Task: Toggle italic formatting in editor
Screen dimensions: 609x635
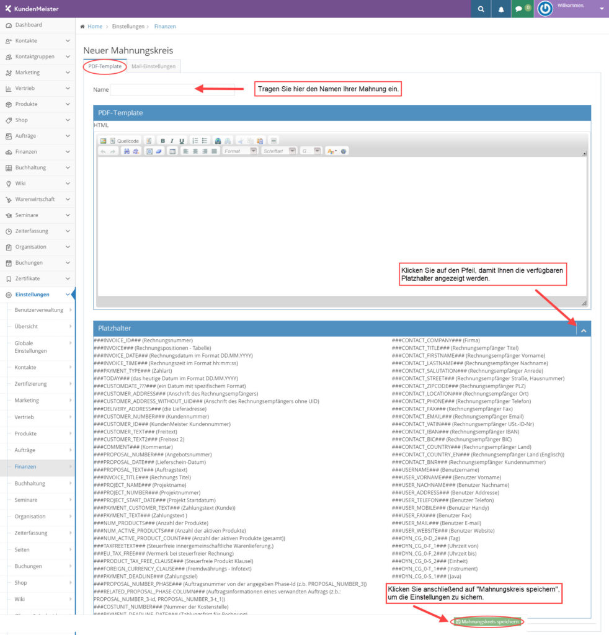Action: pos(172,141)
